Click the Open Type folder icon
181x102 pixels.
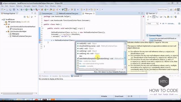[x=51, y=10]
